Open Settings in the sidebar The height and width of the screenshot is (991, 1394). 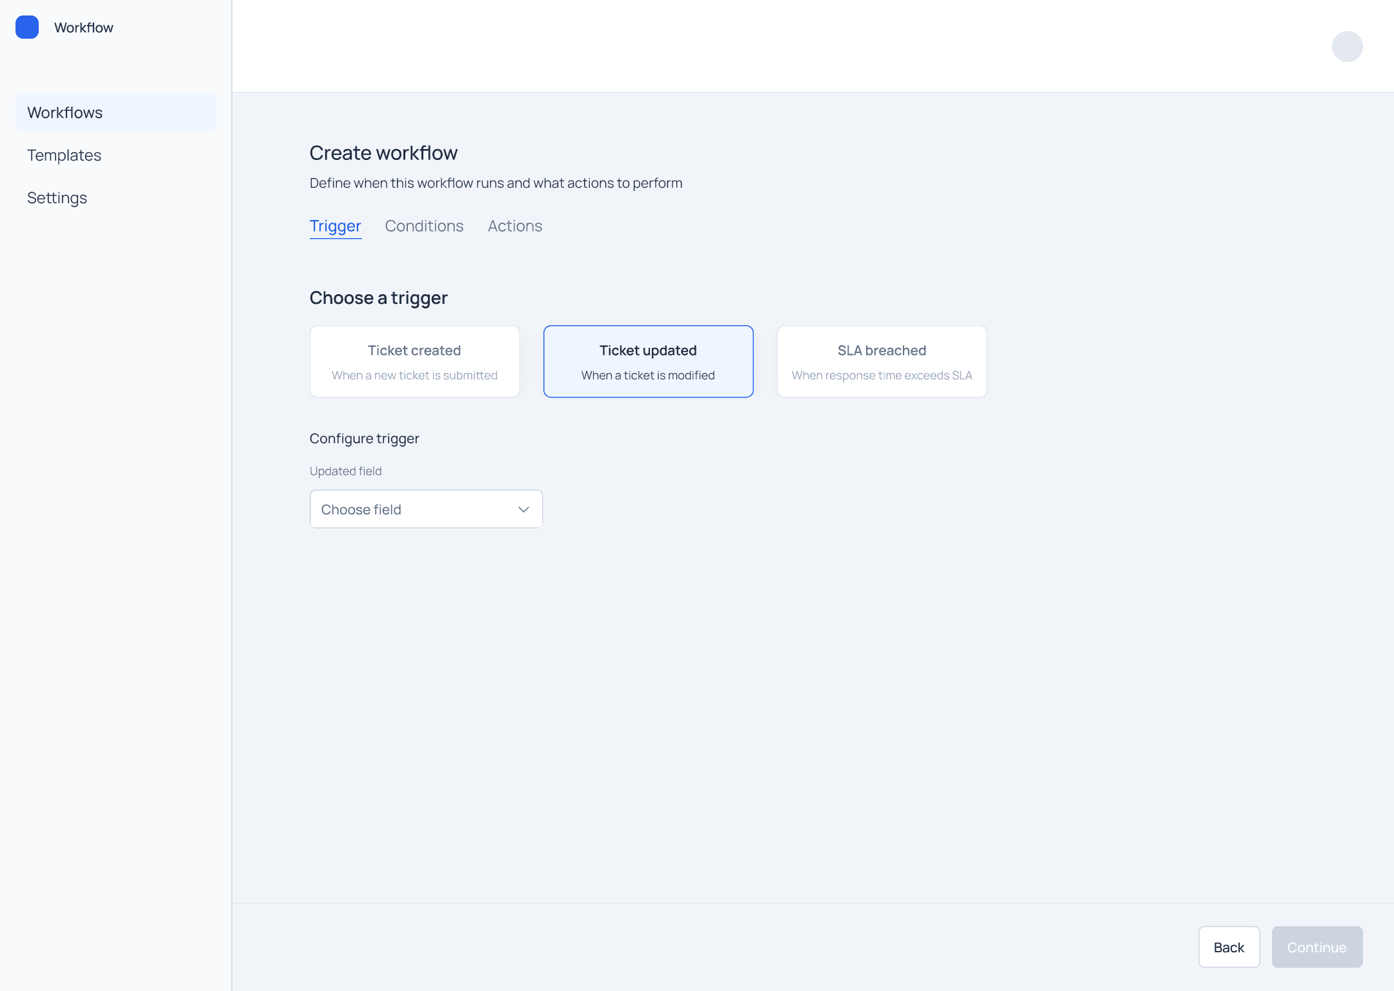click(x=57, y=197)
